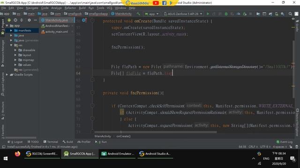Expand the drawable folder
Screen dimensions: 300x168
tap(15, 50)
